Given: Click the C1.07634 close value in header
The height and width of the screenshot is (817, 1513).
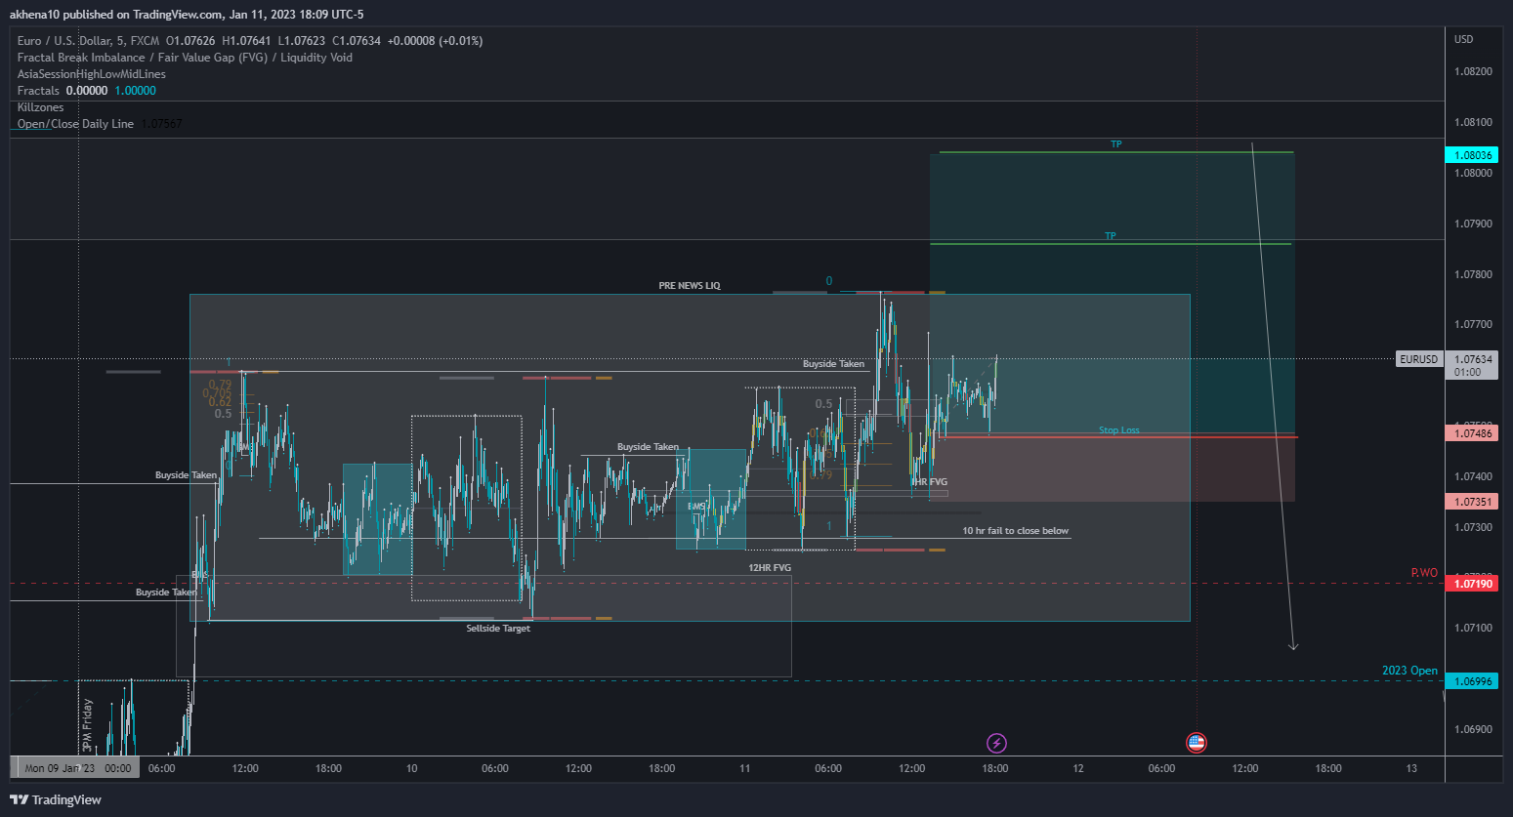Looking at the screenshot, I should coord(357,41).
